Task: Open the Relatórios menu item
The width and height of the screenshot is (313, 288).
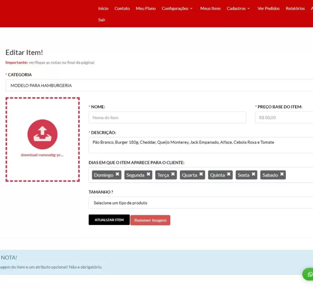Action: pyautogui.click(x=295, y=8)
